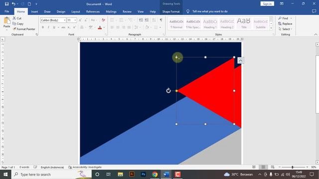Collapse the ribbon with the chevron
This screenshot has height=179, width=319.
pyautogui.click(x=316, y=34)
